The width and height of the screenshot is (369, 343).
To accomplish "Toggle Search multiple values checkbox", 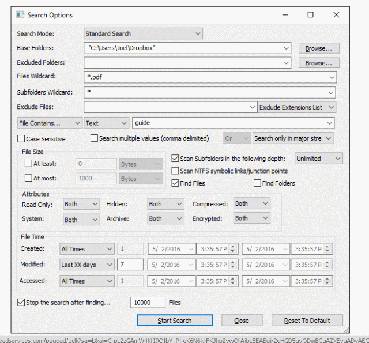I will click(95, 138).
